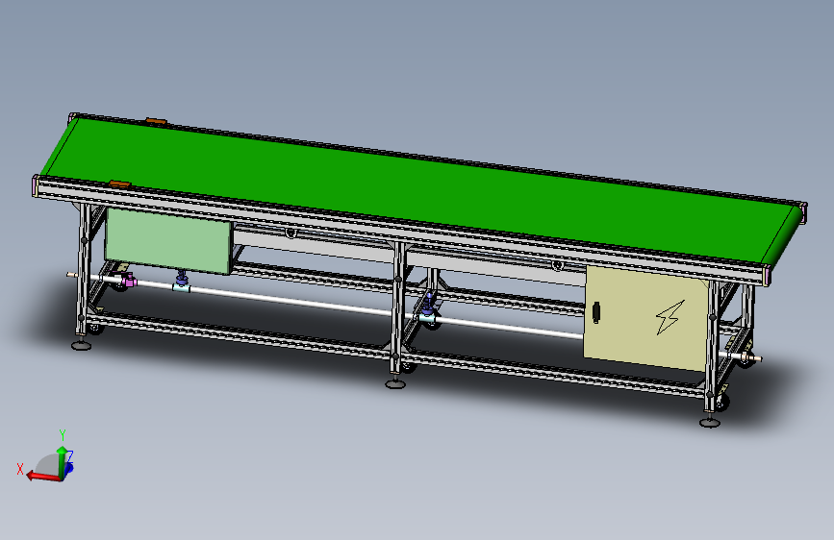The image size is (834, 540).
Task: Click the teal coupling near the middle leg
Action: click(427, 318)
